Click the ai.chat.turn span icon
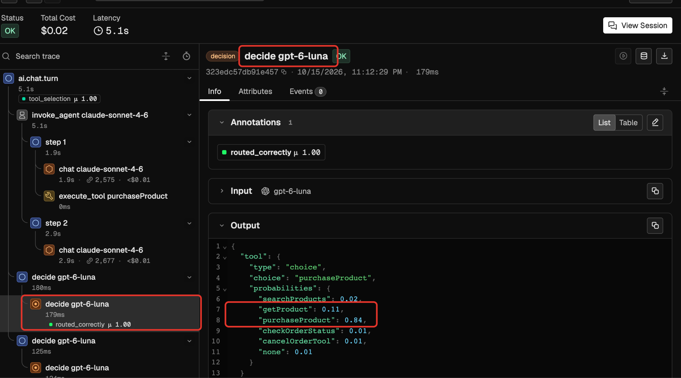The width and height of the screenshot is (681, 378). coord(9,78)
